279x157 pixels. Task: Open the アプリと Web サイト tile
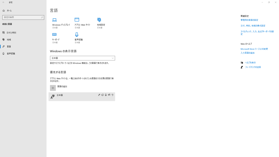click(x=82, y=23)
